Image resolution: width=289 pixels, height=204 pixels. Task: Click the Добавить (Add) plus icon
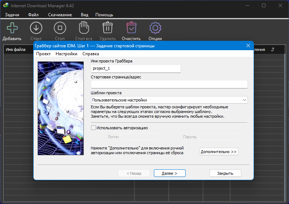pos(12,28)
